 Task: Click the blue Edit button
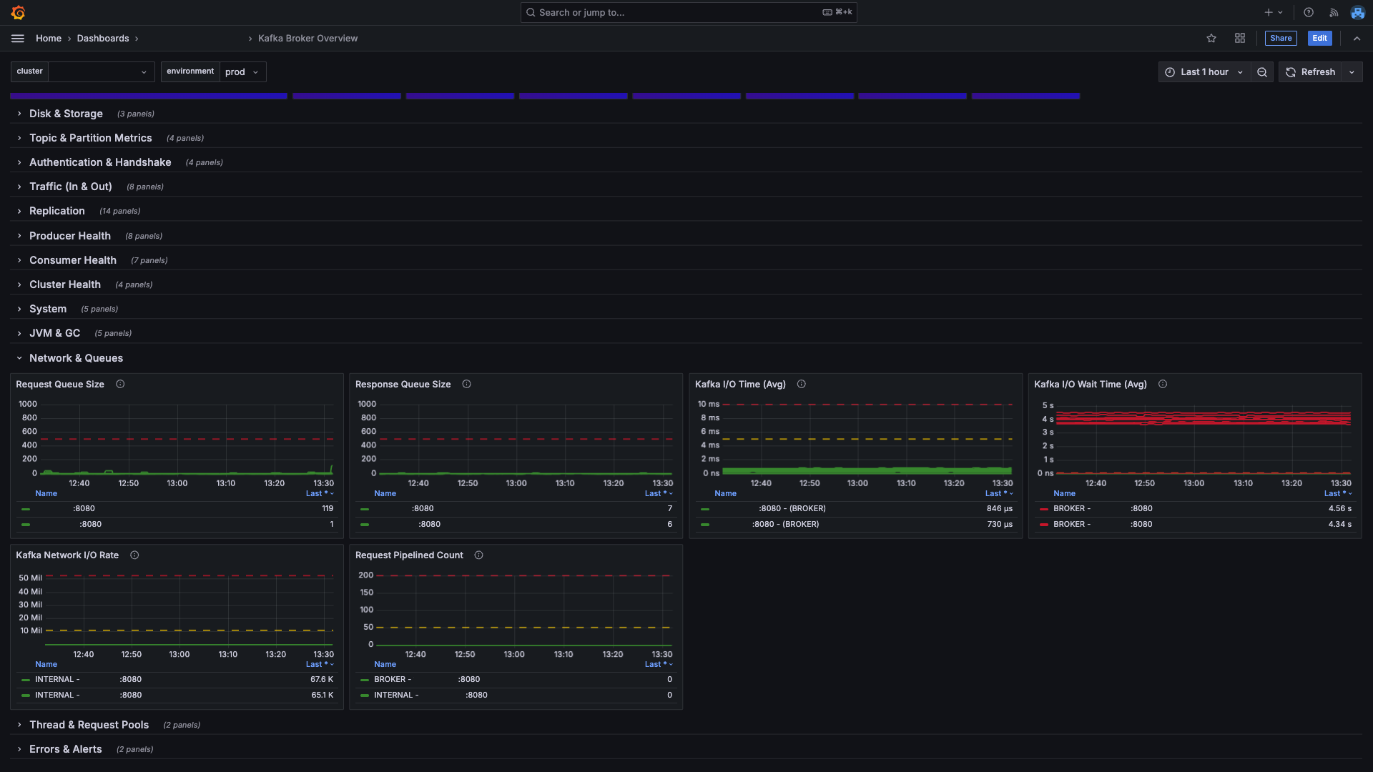point(1319,39)
